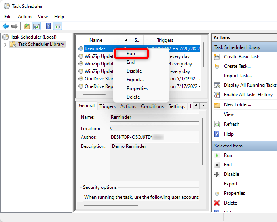The image size is (277, 222).
Task: Click the Task Scheduler Library folder icon
Action: pos(13,44)
